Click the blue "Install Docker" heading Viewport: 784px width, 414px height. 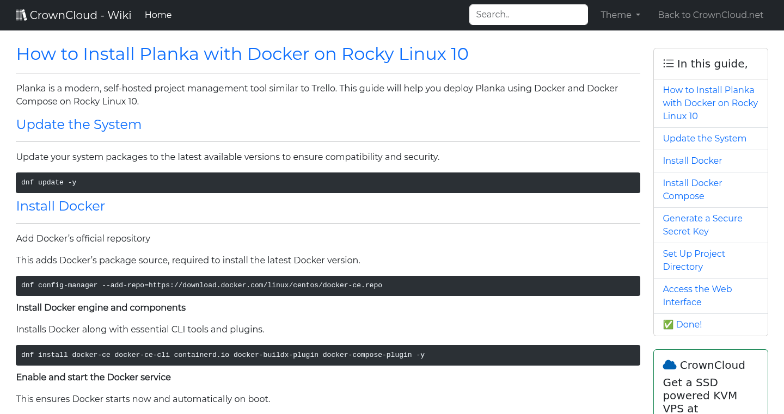(60, 206)
